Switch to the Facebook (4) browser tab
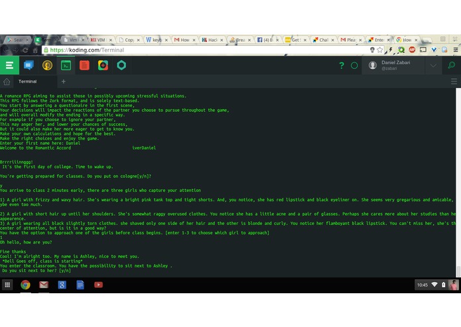 tap(267, 40)
